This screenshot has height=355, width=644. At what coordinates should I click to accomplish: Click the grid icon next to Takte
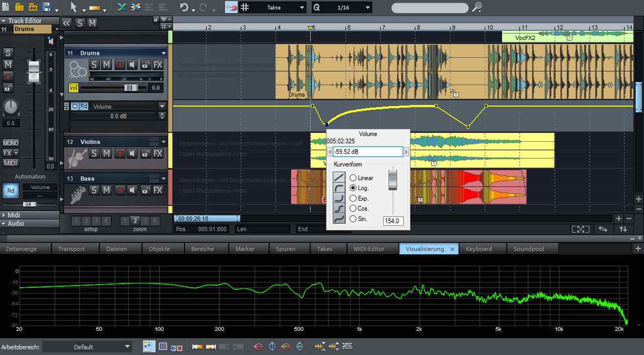coord(245,7)
